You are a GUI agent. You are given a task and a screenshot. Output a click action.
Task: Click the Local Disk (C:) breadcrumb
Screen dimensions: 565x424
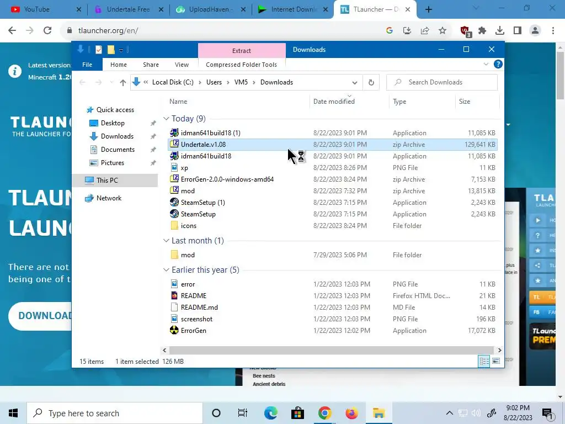pyautogui.click(x=173, y=82)
